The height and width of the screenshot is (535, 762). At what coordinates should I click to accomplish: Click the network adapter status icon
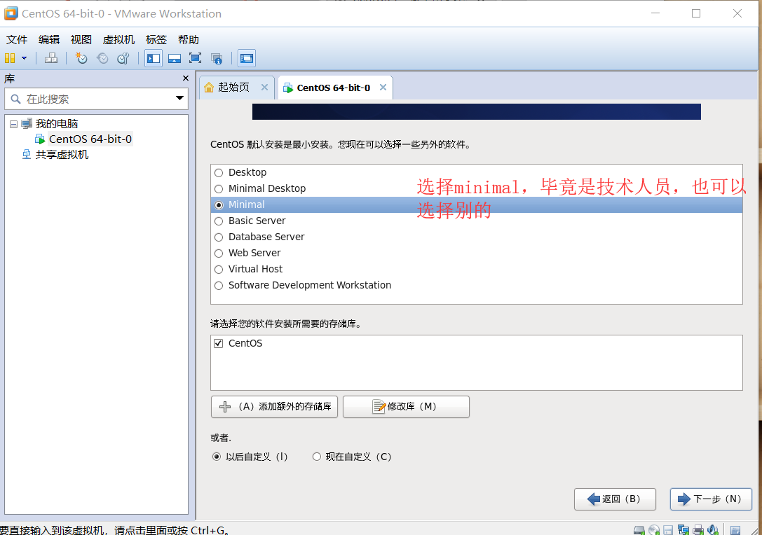(683, 529)
